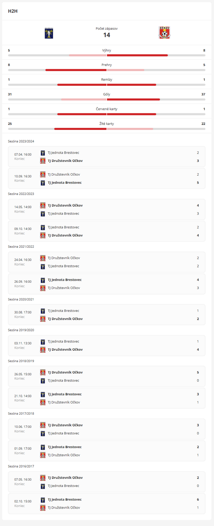
Task: Click the Žlté karty stat label
Action: tap(107, 124)
